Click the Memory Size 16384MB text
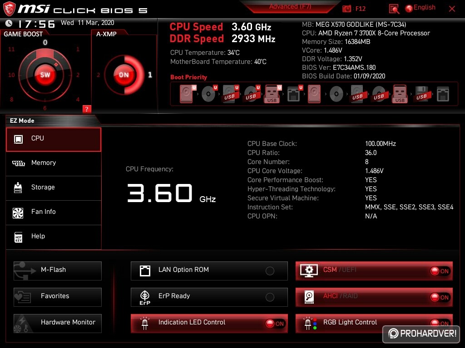 click(336, 42)
